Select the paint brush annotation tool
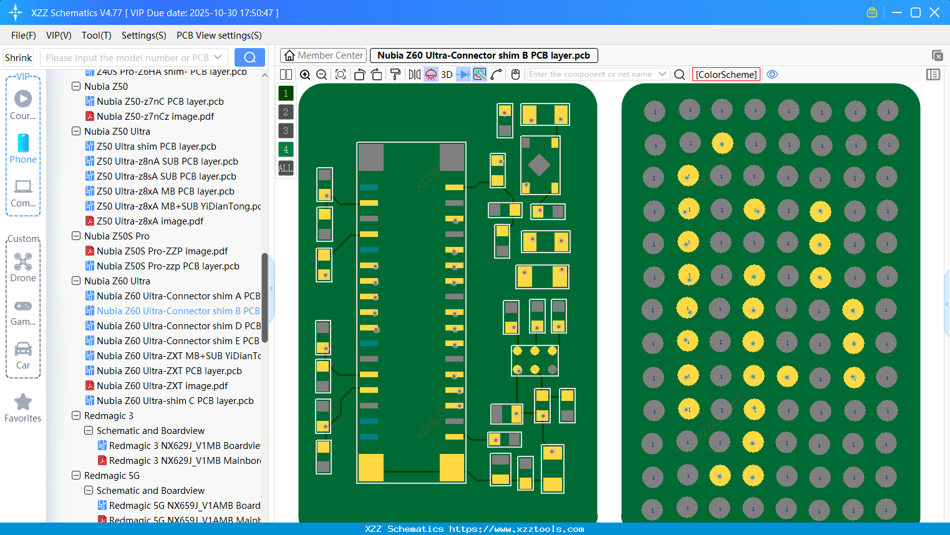Screen dimensions: 950x535 [394, 74]
